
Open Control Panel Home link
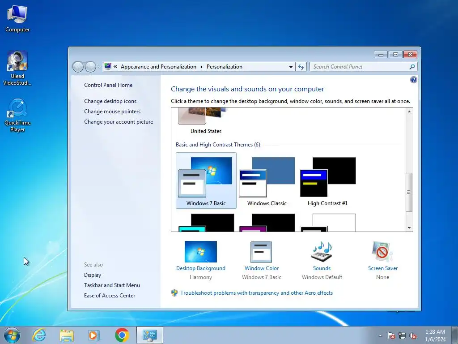tap(108, 85)
